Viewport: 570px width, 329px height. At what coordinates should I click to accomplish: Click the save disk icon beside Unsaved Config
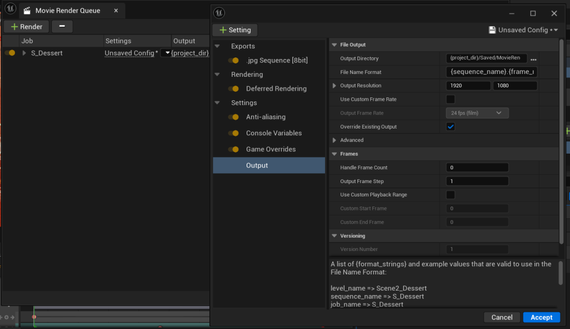point(492,30)
